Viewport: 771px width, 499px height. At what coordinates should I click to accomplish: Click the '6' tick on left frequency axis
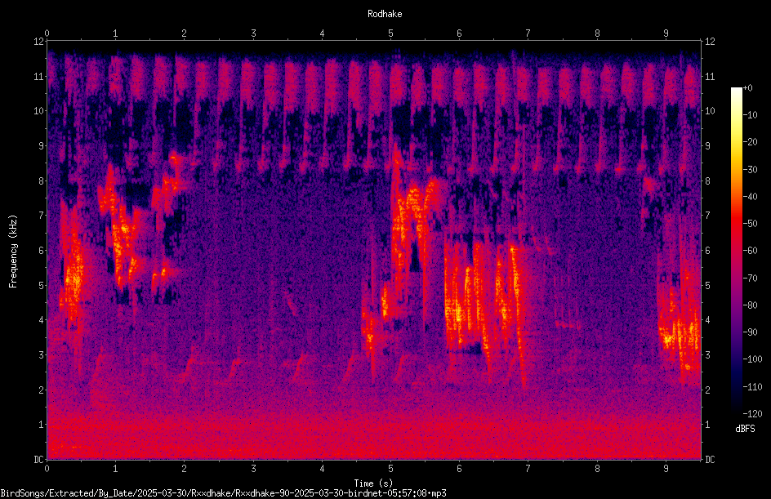(x=41, y=250)
